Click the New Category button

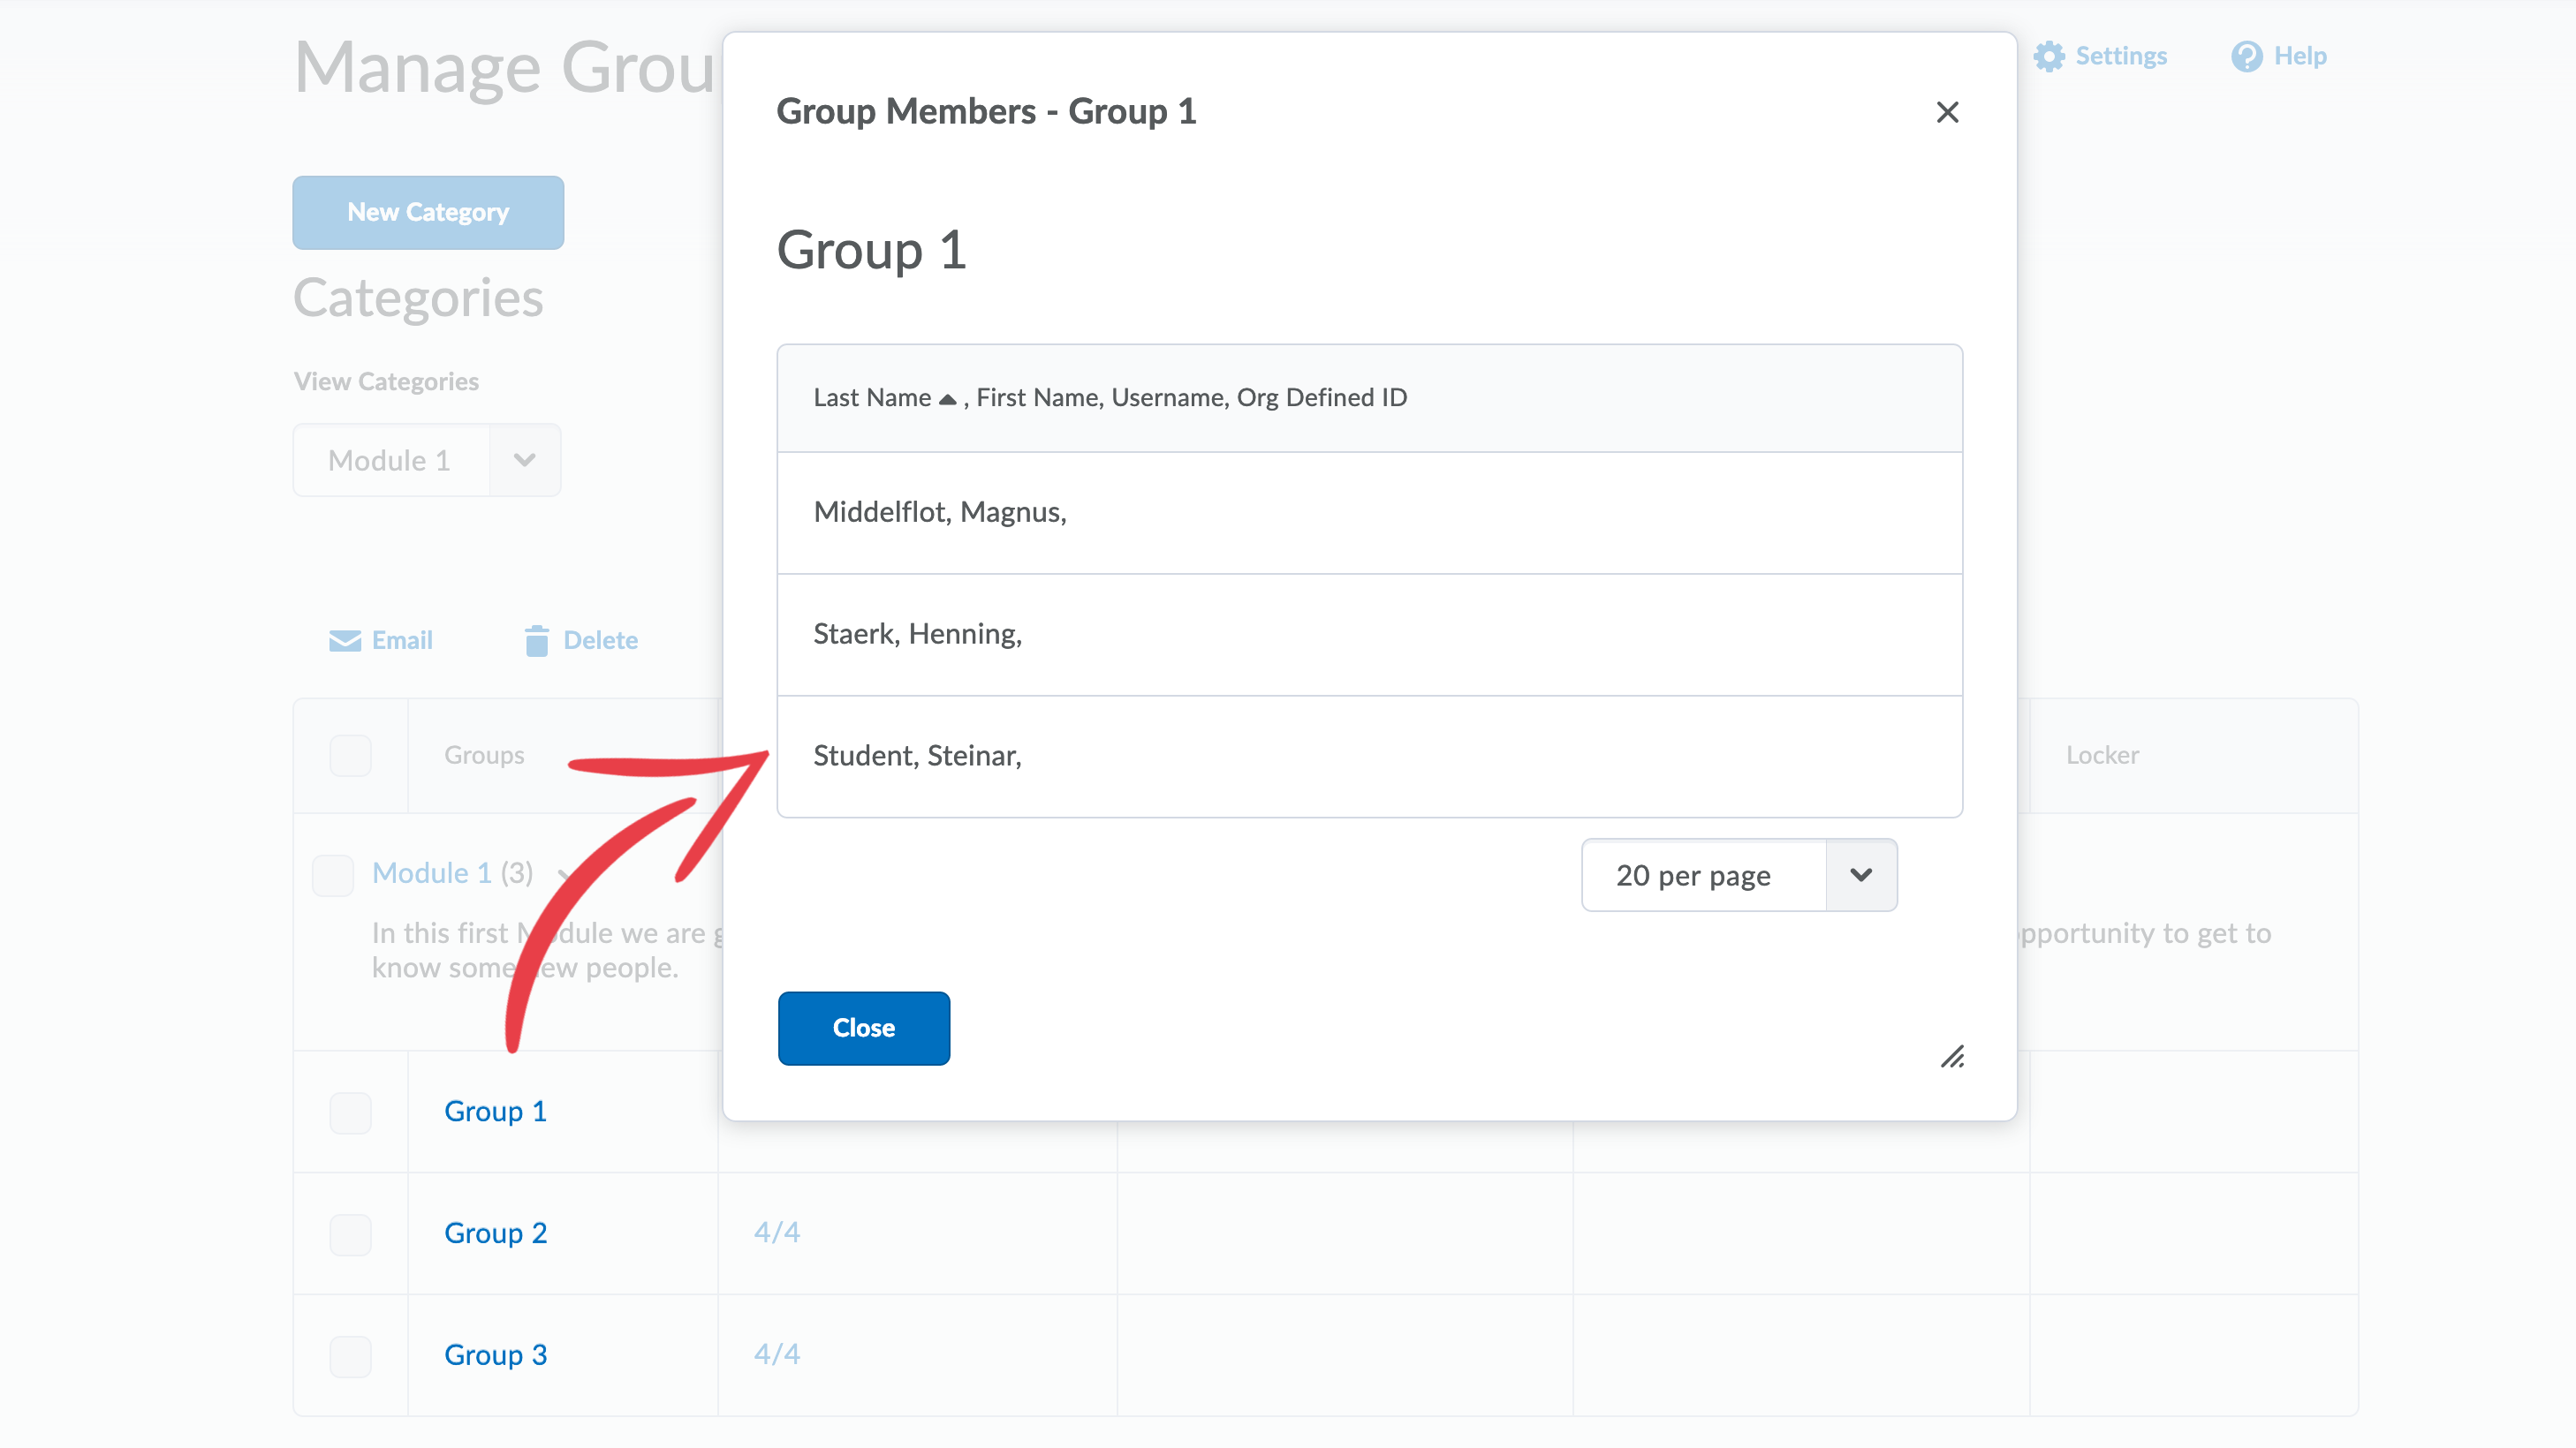click(x=428, y=213)
